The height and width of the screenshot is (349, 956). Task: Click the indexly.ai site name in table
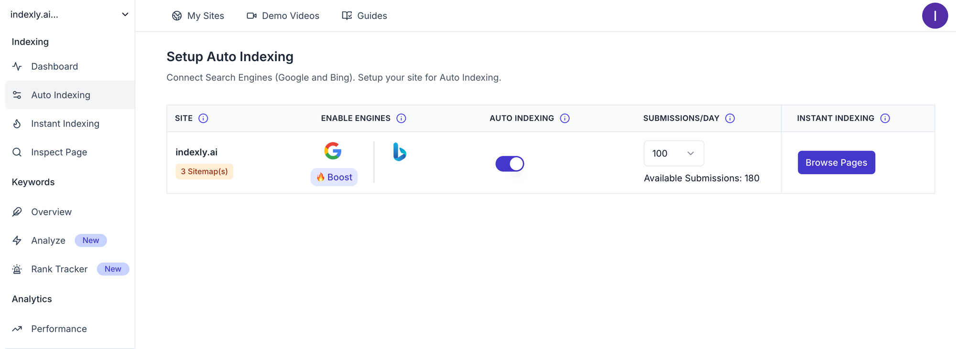tap(196, 152)
